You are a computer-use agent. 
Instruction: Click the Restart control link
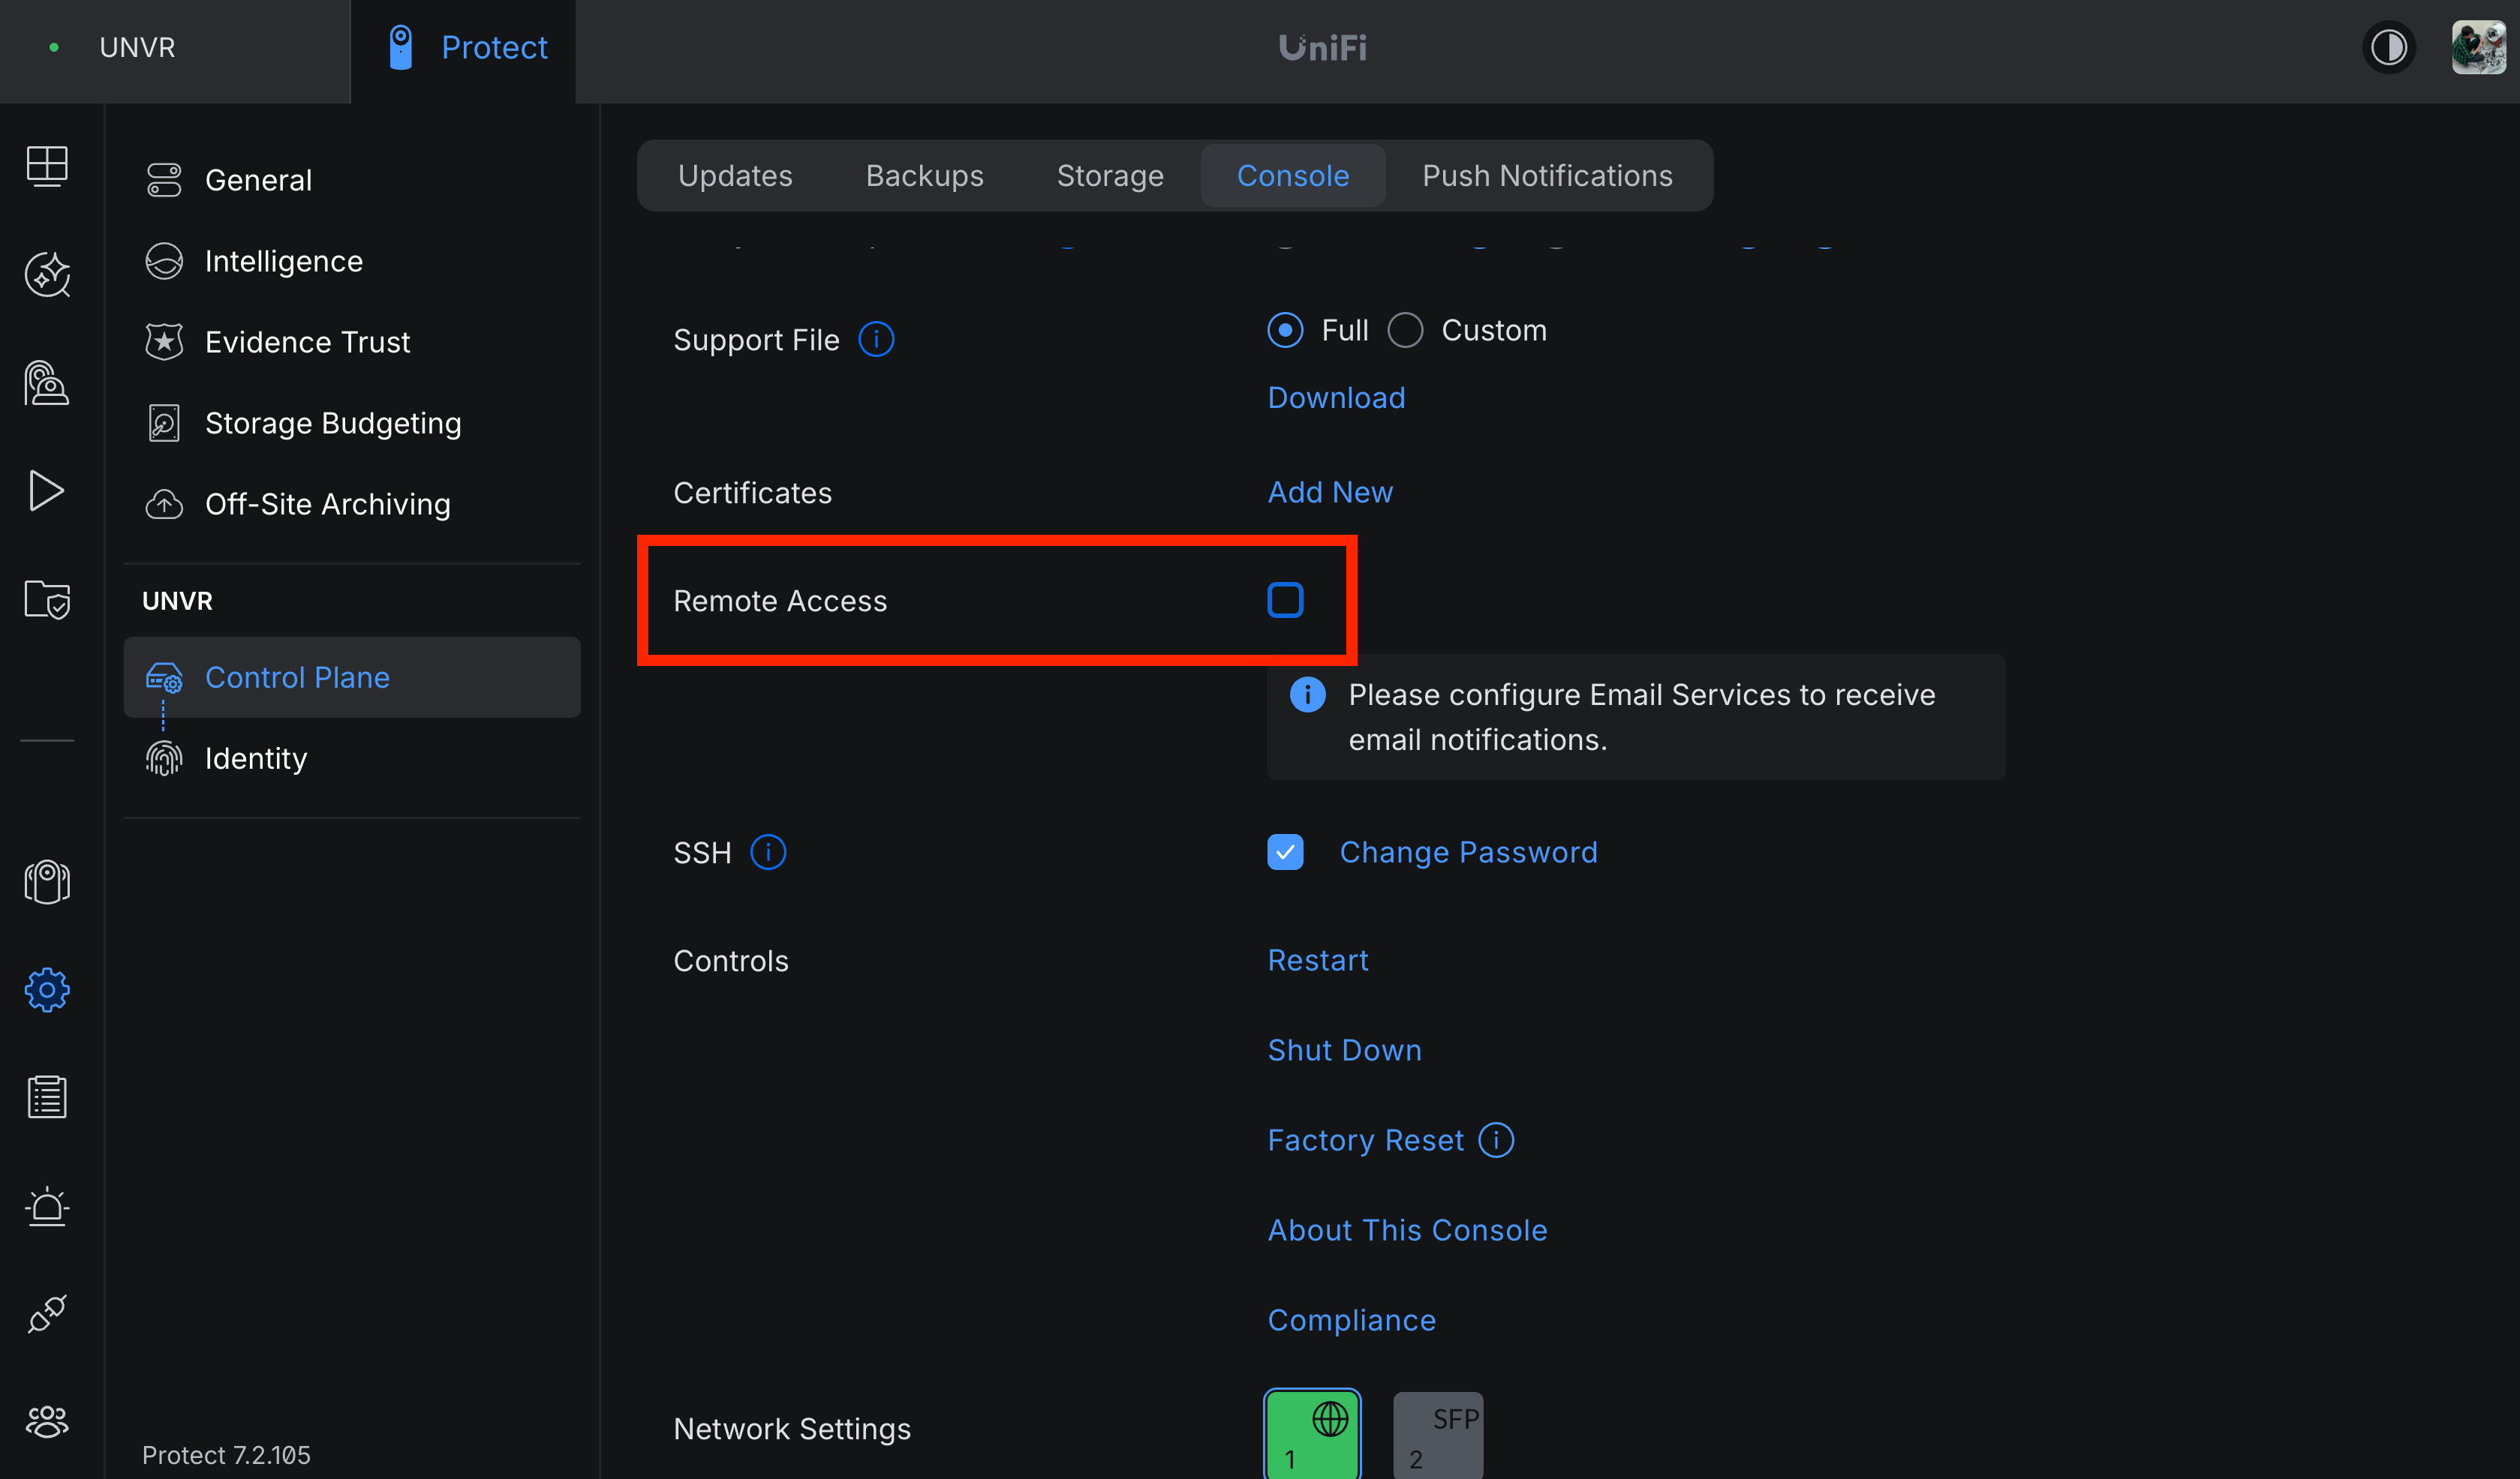pos(1318,960)
